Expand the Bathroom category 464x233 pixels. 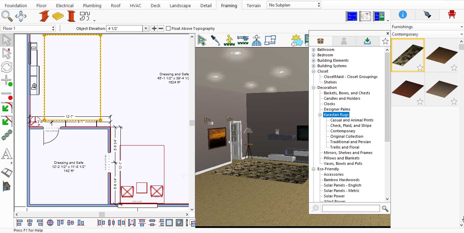tap(314, 50)
